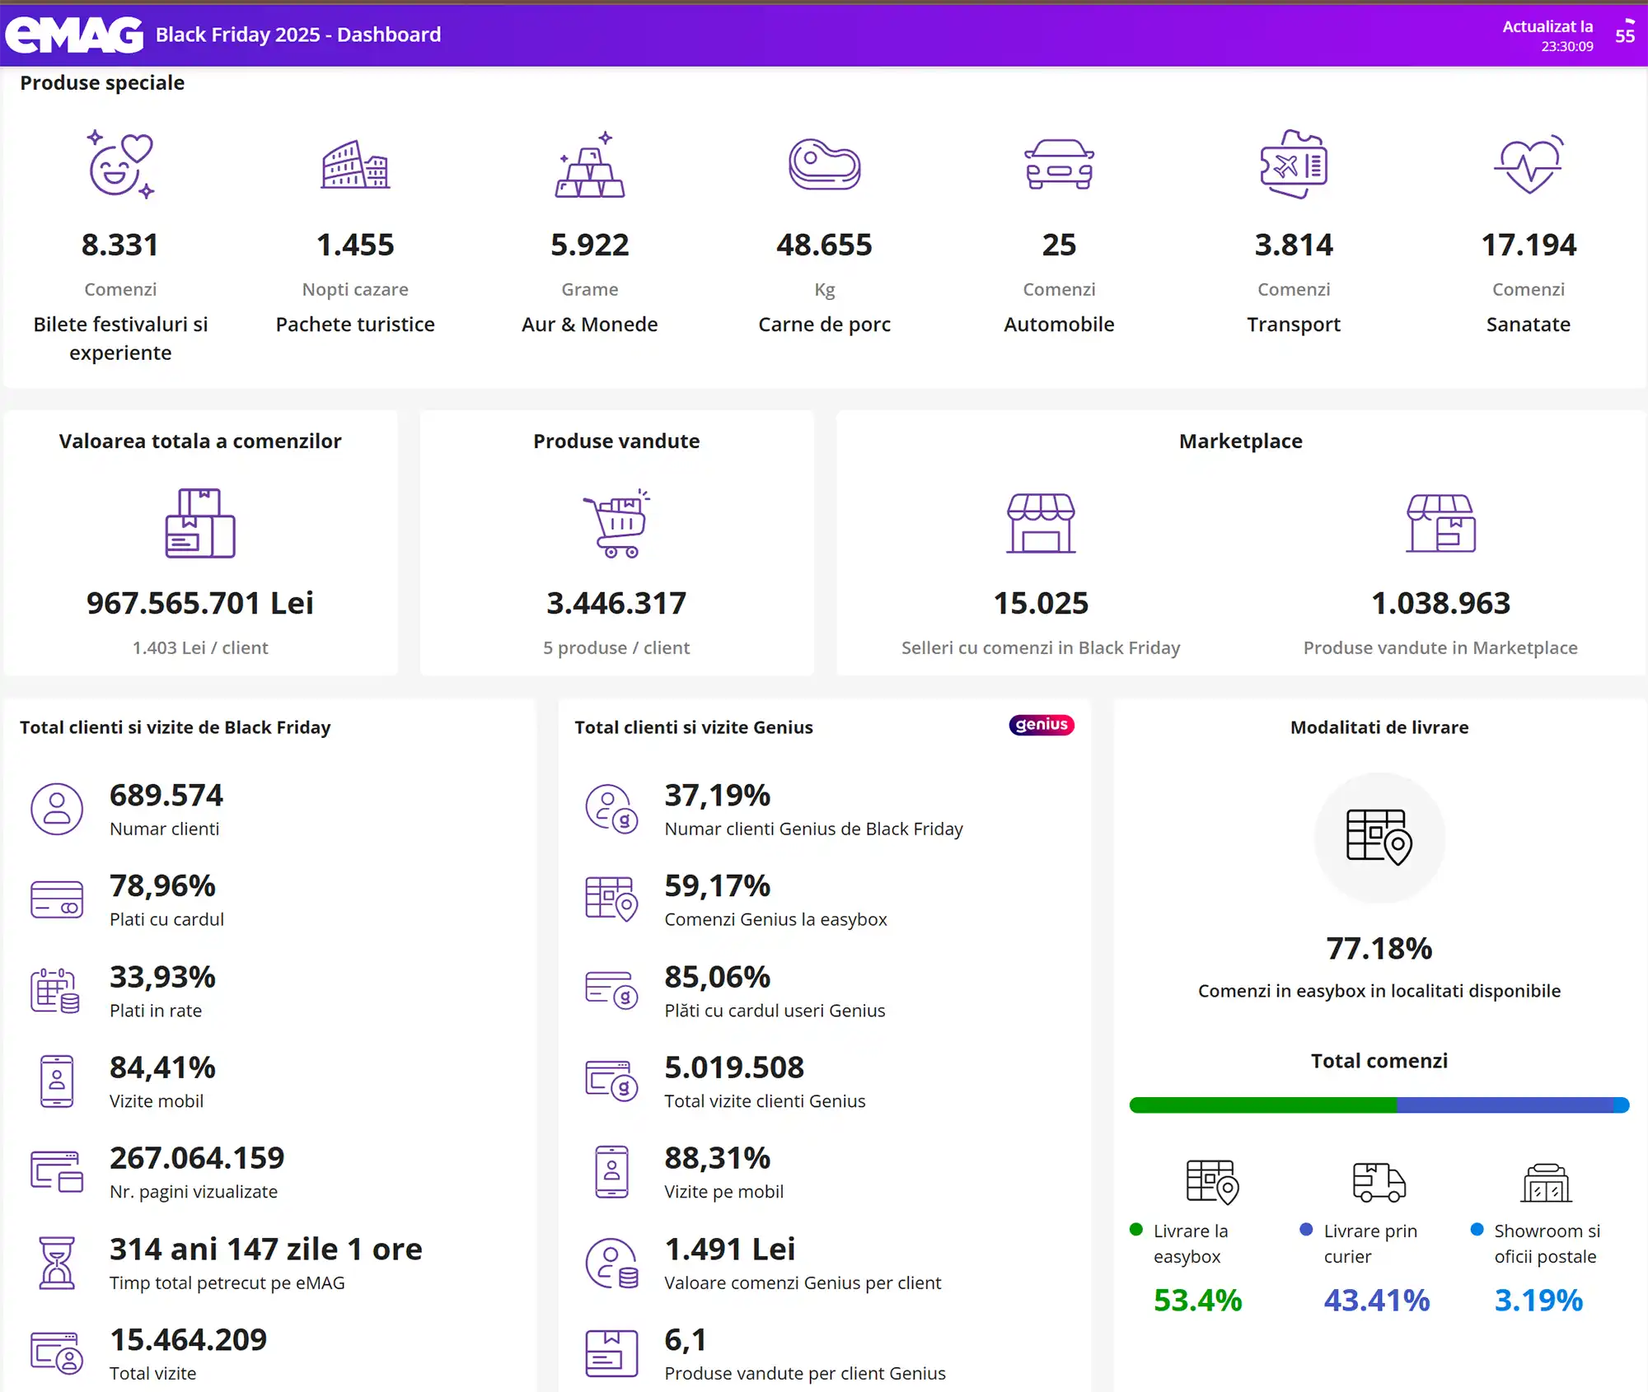
Task: Select the Automobile car icon
Action: 1059,164
